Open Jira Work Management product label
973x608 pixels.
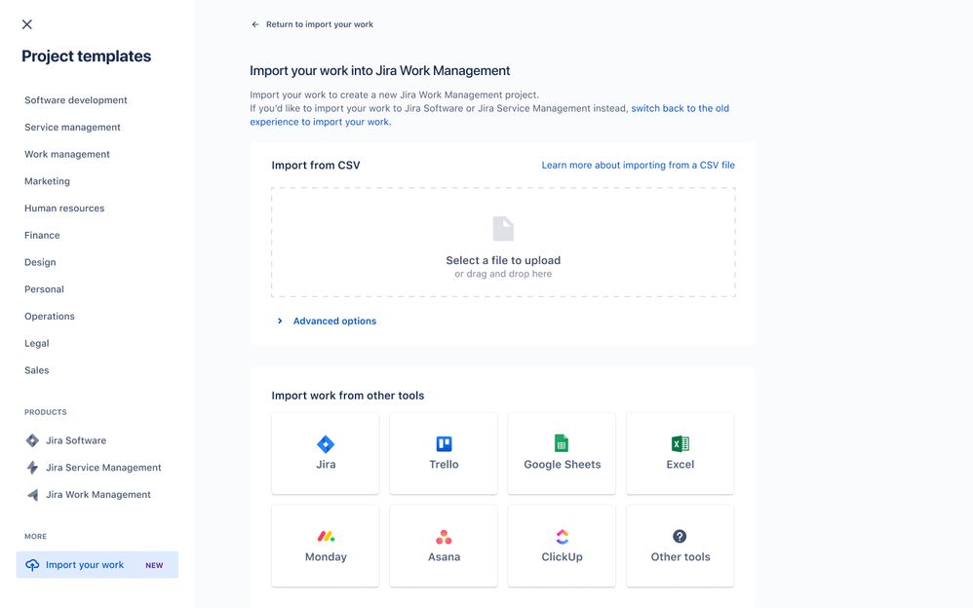pyautogui.click(x=98, y=494)
